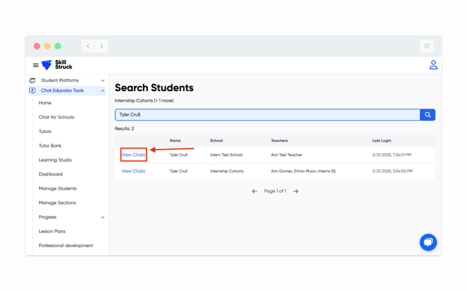Go forward using browser forward arrow

tap(102, 46)
